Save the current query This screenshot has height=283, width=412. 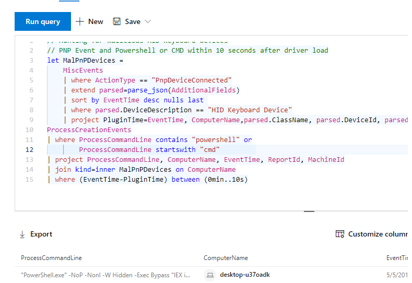[x=127, y=21]
